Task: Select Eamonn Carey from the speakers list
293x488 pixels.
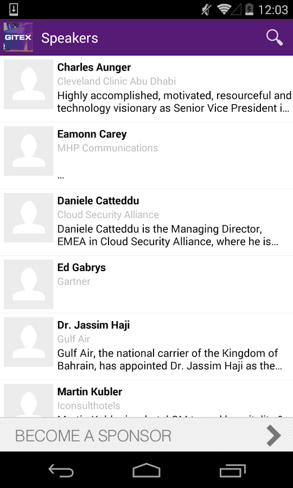Action: [x=146, y=156]
